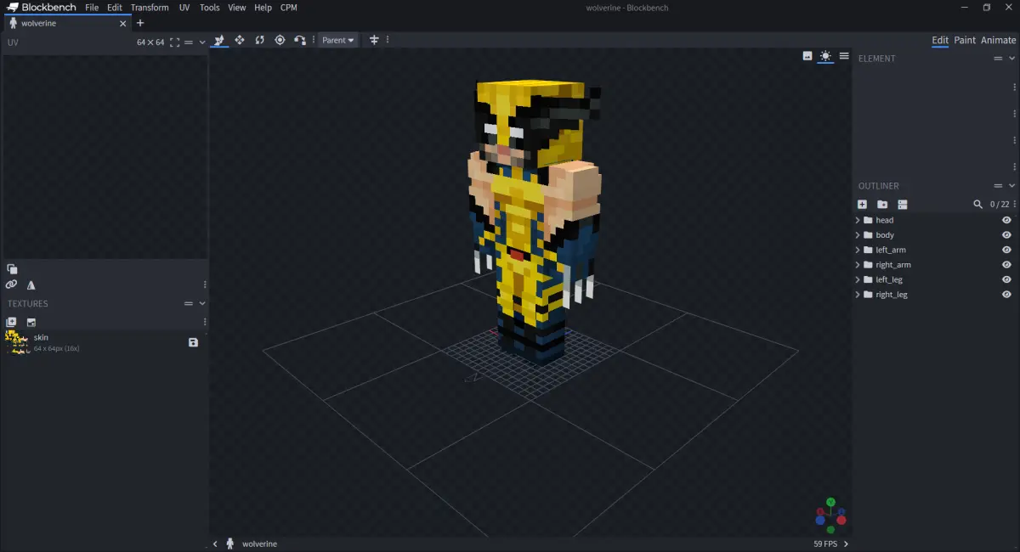Switch to Animate mode tab
Screen dimensions: 1020x552
click(x=998, y=40)
